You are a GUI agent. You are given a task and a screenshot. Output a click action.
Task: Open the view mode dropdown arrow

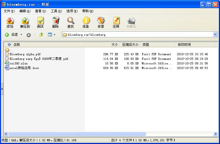point(54,35)
